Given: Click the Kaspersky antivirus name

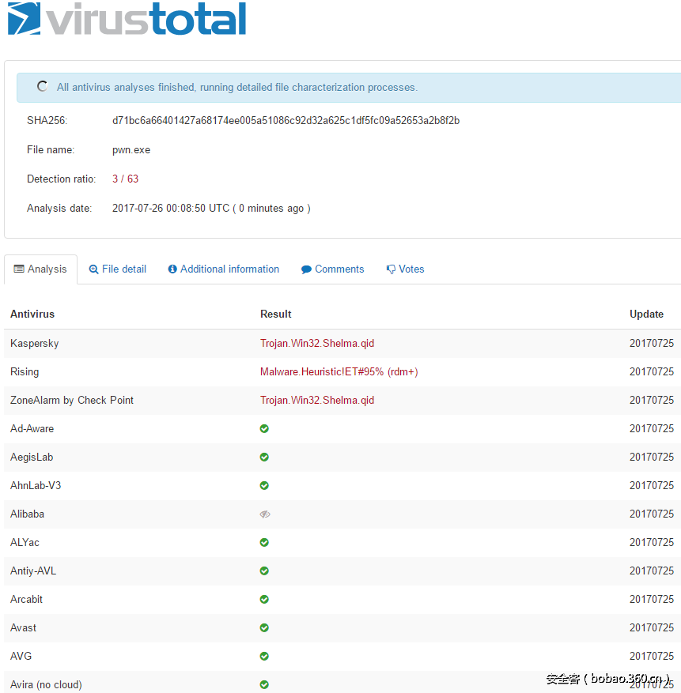Looking at the screenshot, I should pos(35,344).
